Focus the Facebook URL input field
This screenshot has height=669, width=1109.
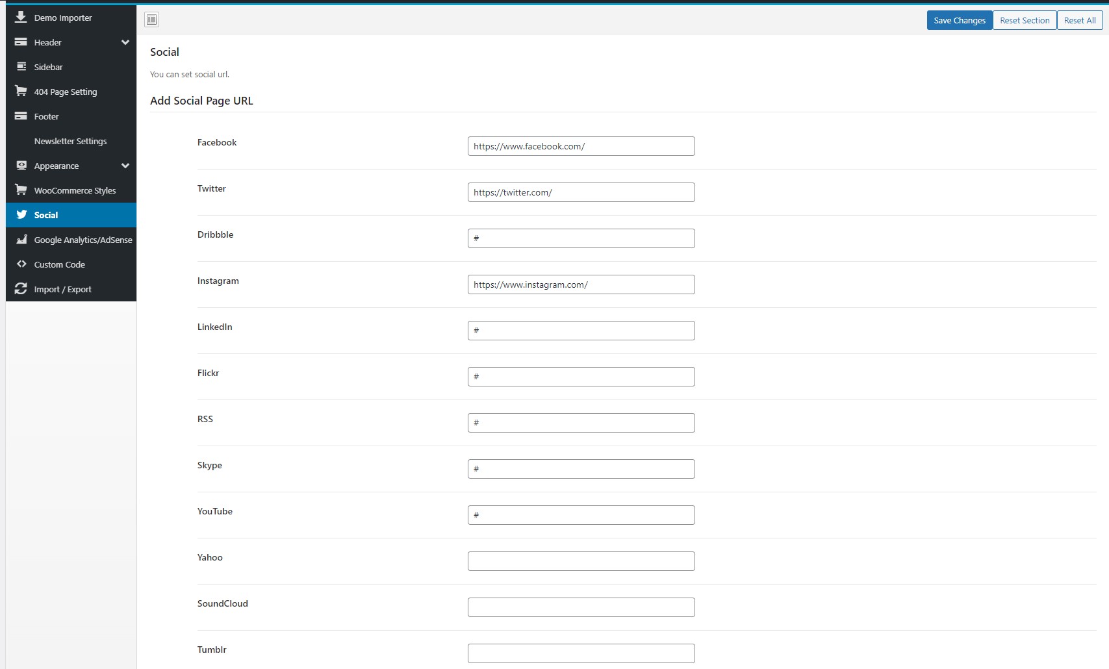point(581,146)
